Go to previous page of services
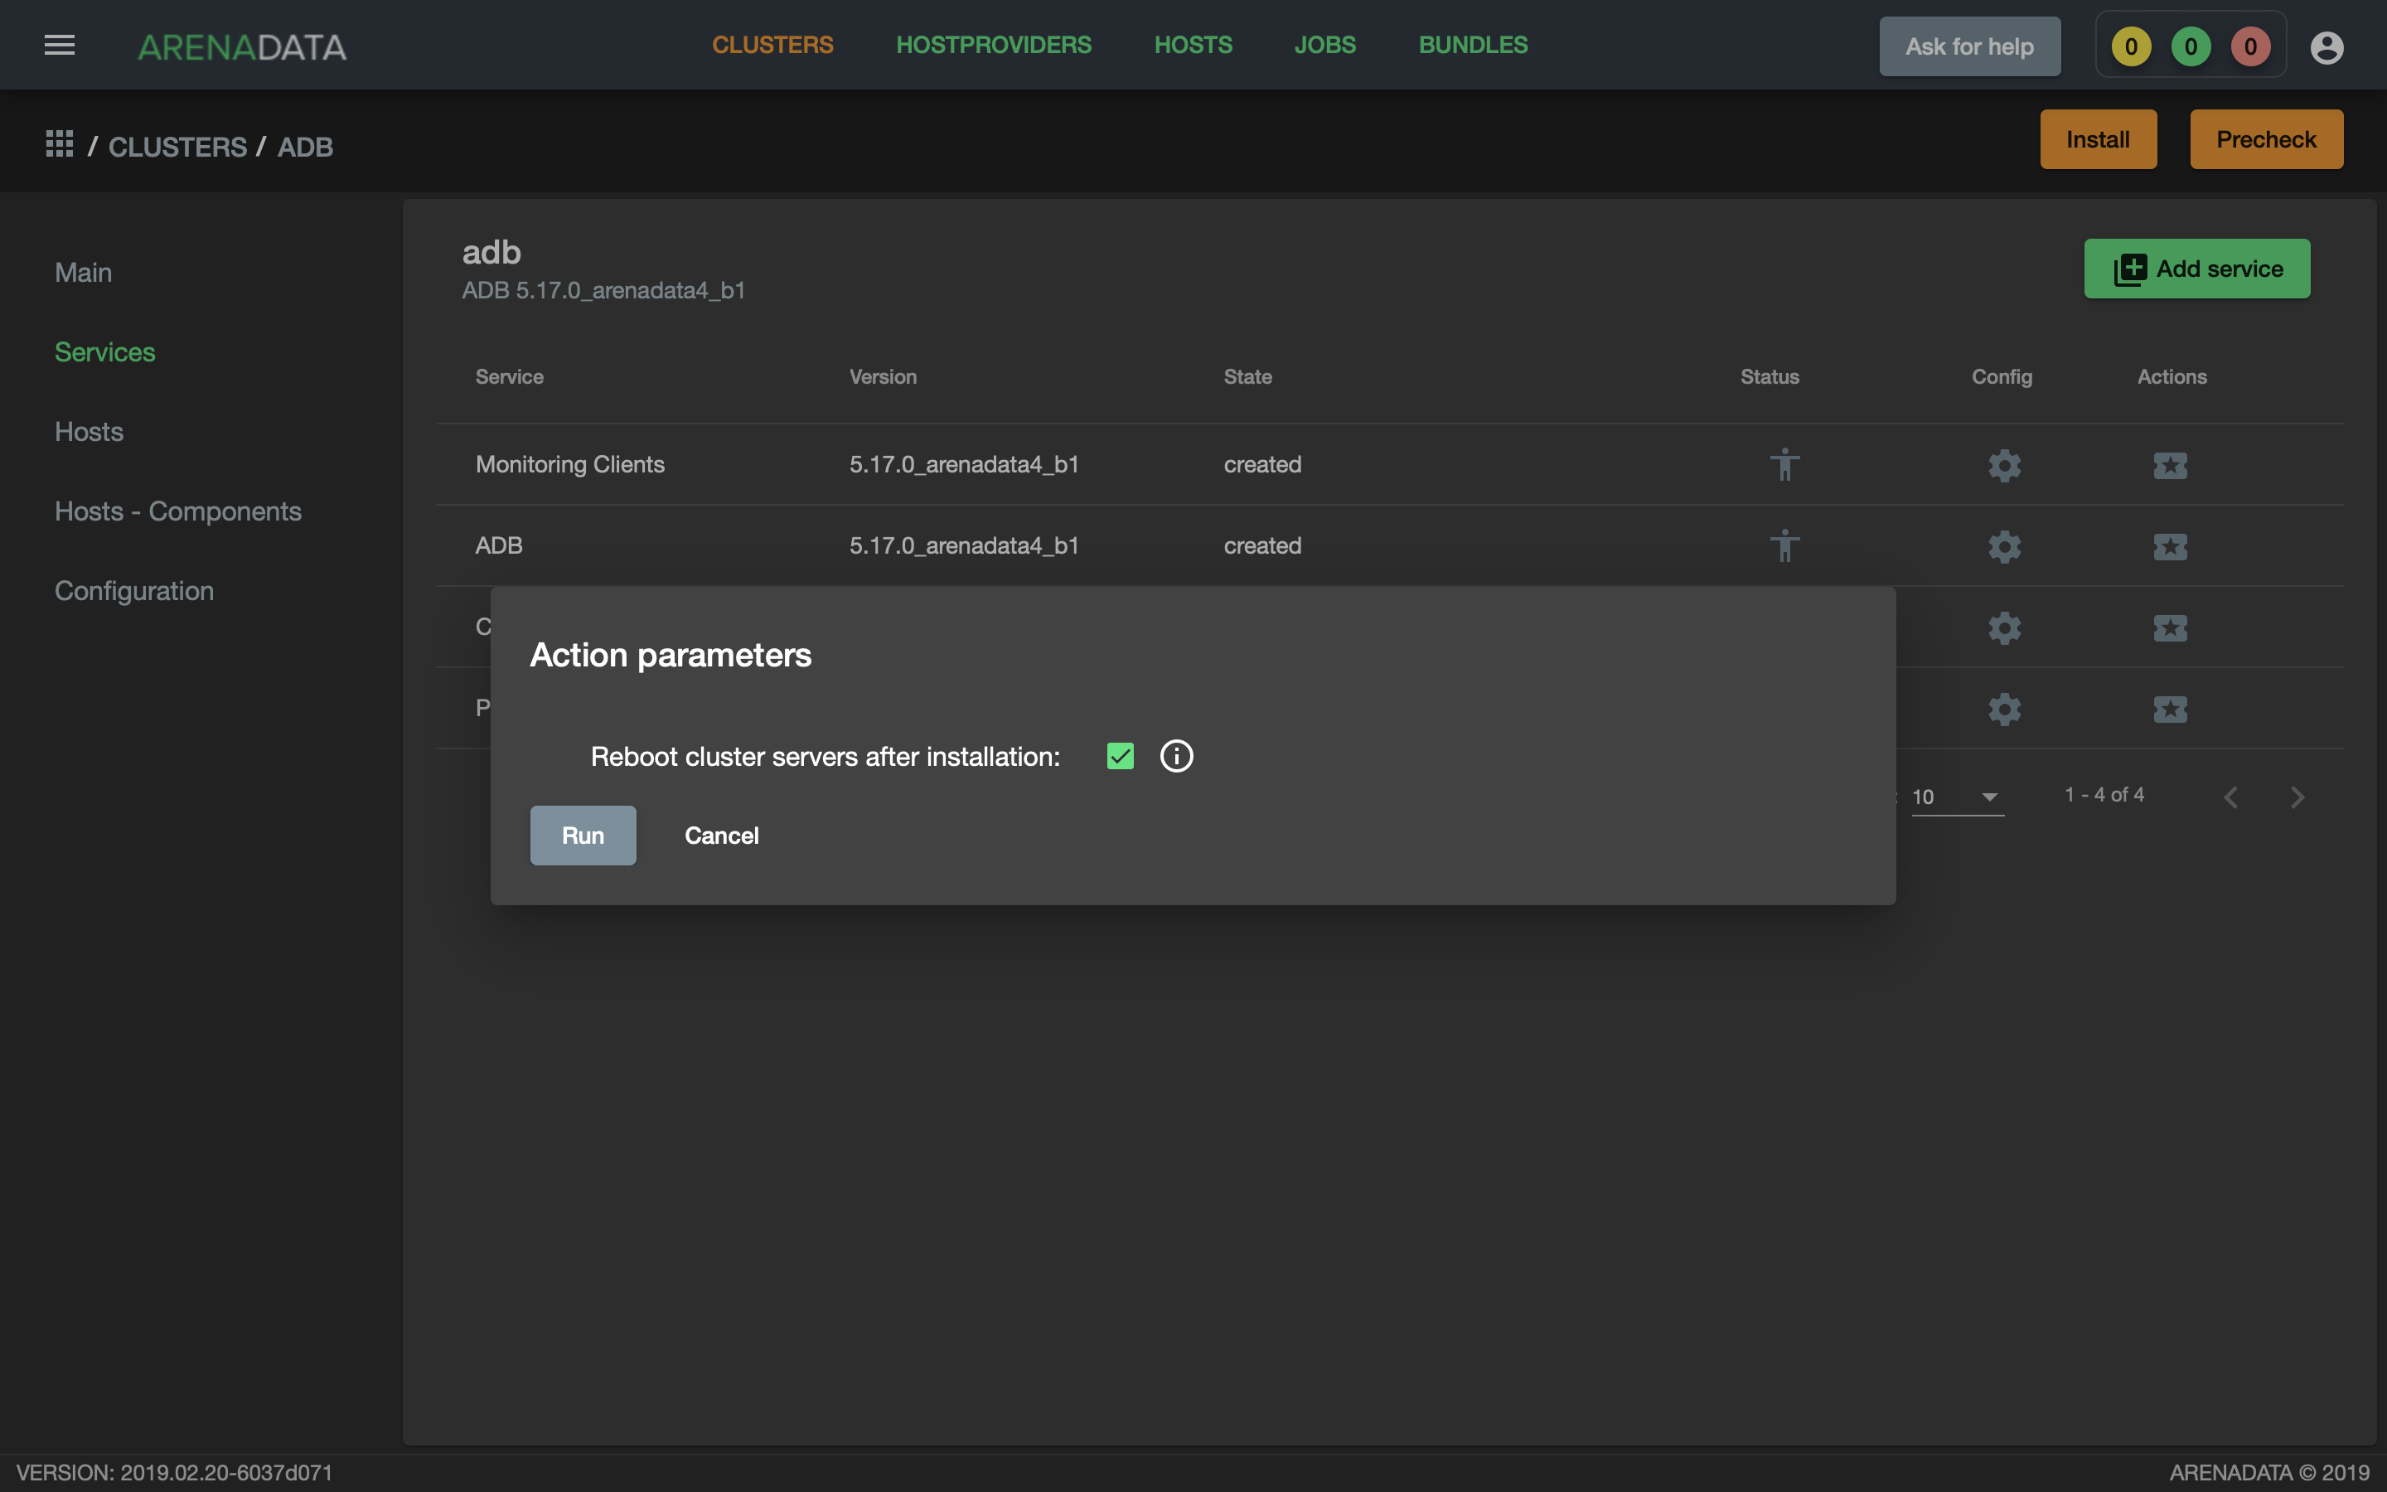 [x=2231, y=797]
